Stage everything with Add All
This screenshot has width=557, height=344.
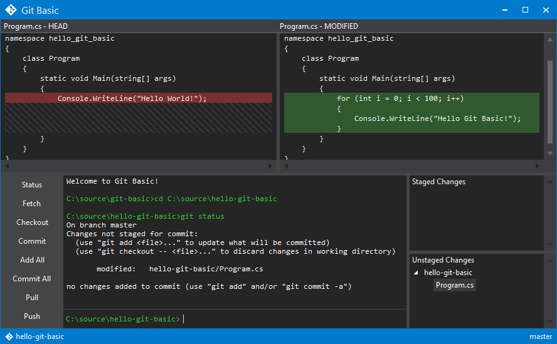(33, 260)
